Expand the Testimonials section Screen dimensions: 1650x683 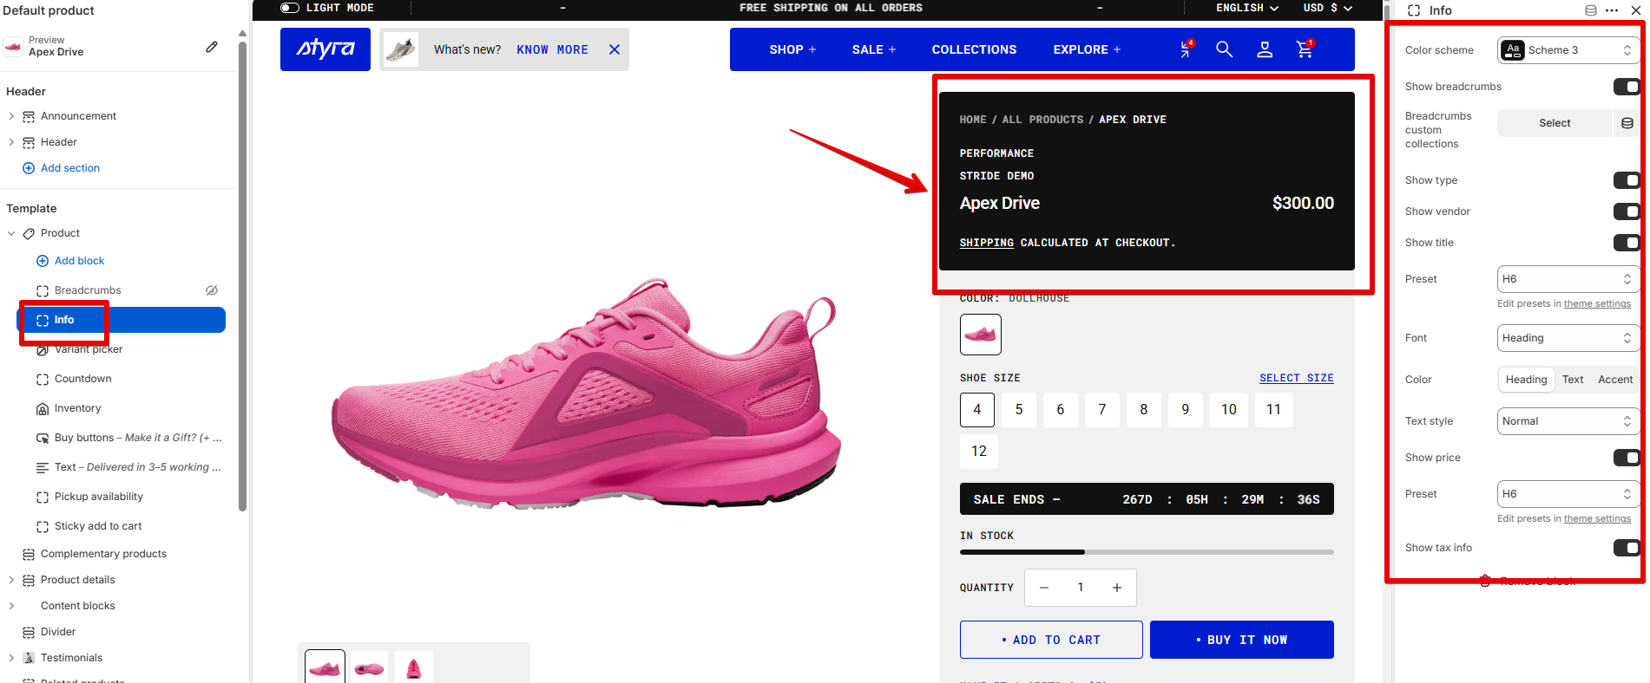(x=11, y=658)
